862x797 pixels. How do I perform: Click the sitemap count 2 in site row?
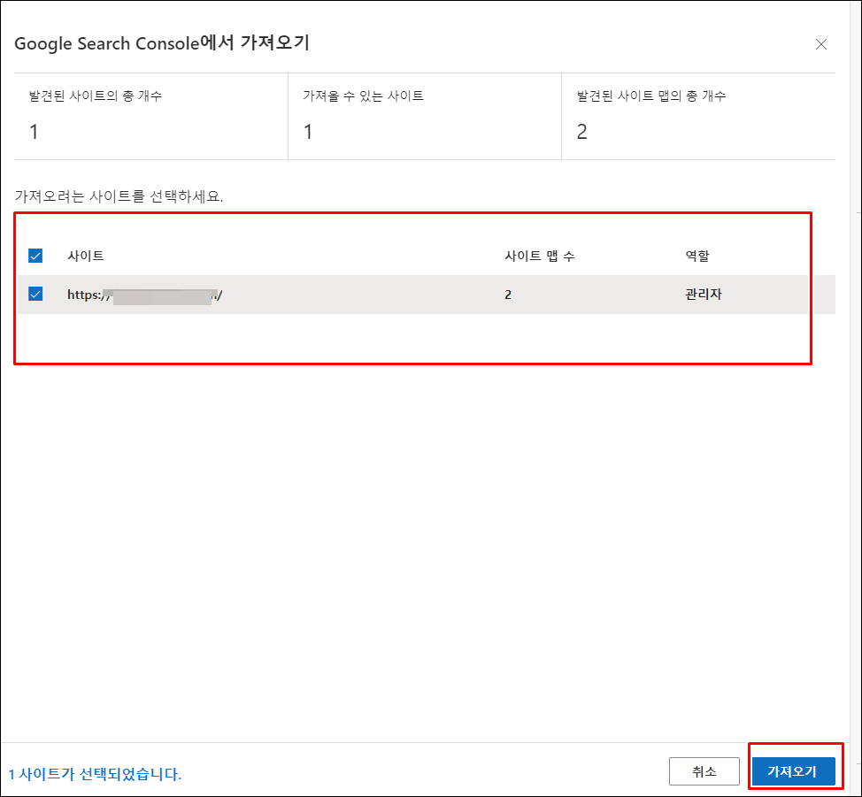pyautogui.click(x=508, y=295)
